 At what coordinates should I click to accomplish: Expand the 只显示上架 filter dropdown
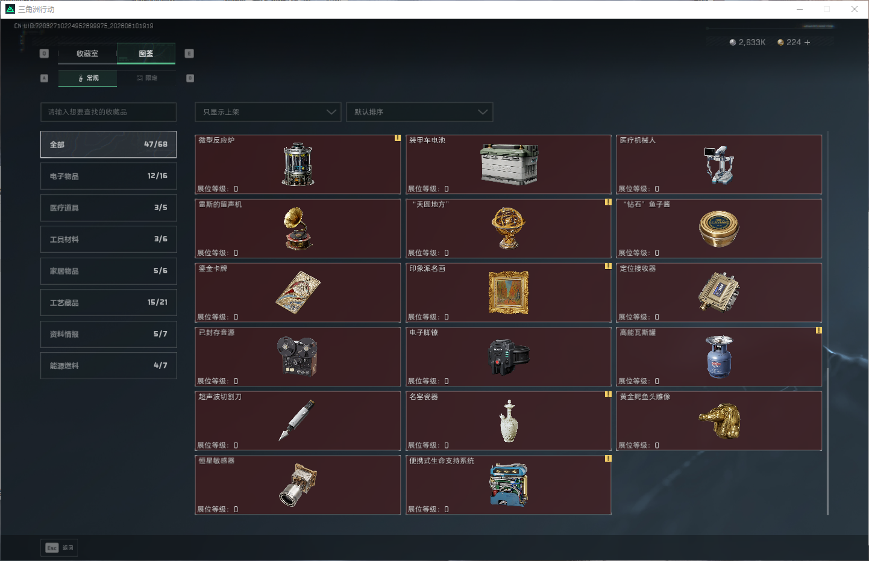pos(268,112)
